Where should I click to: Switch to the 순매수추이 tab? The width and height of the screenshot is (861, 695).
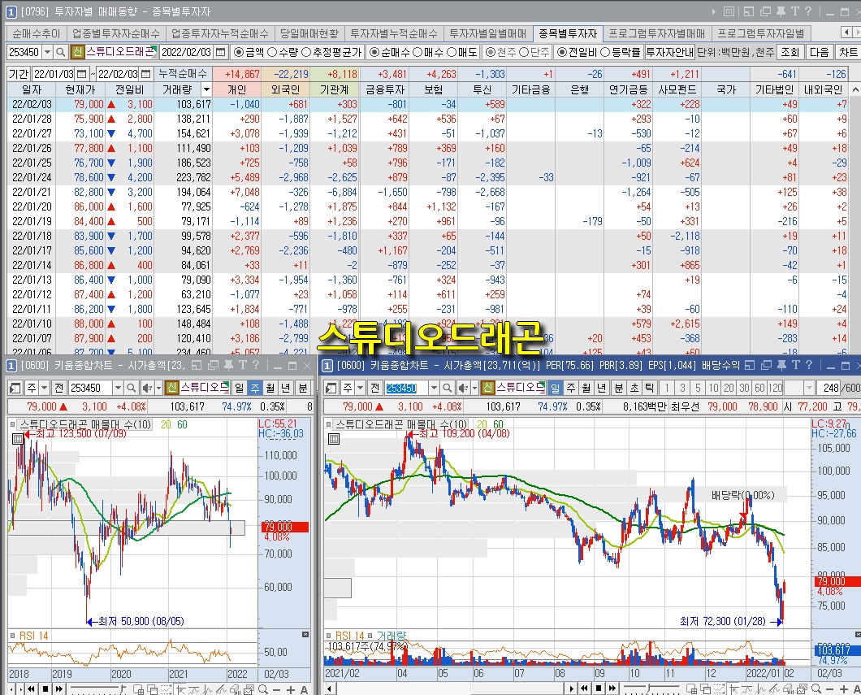(37, 33)
